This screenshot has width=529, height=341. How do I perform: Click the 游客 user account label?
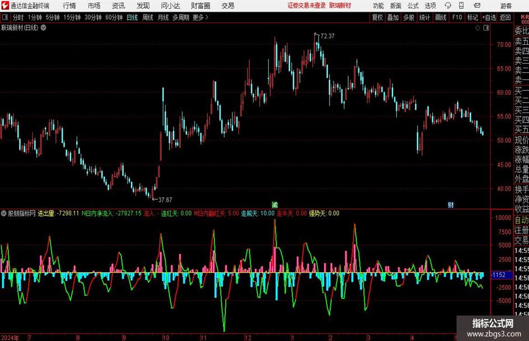pyautogui.click(x=505, y=6)
